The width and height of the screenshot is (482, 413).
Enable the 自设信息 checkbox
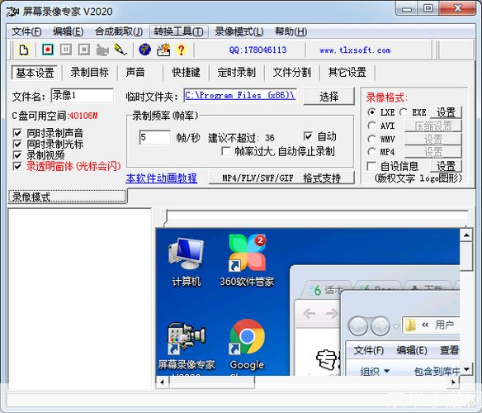click(x=371, y=167)
